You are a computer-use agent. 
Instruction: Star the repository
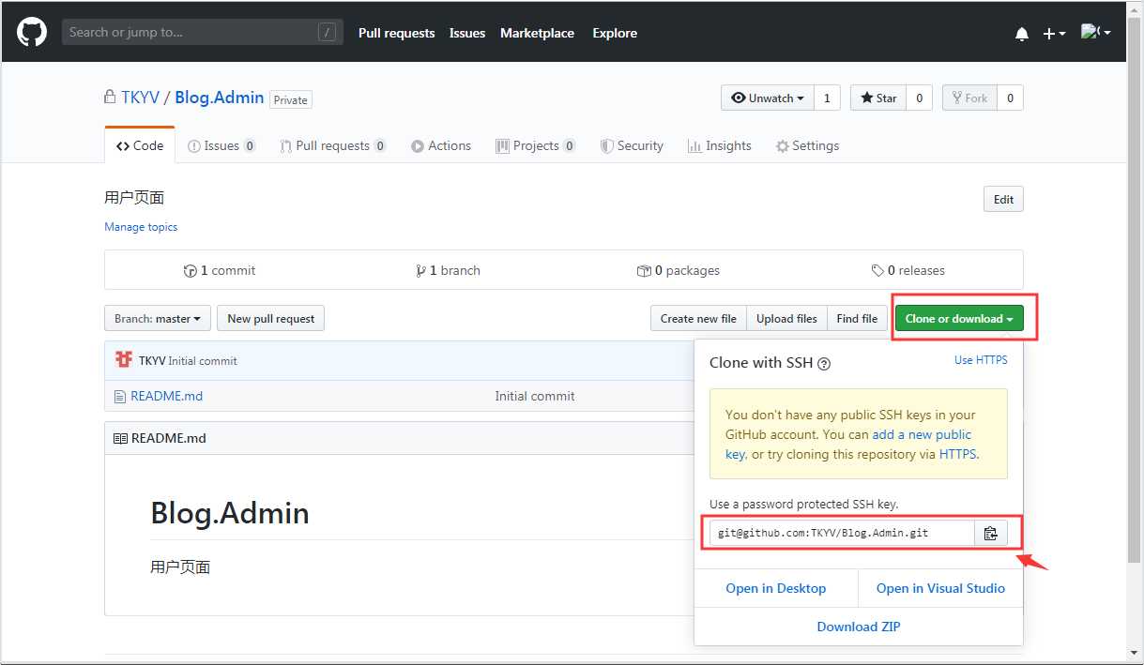pyautogui.click(x=878, y=98)
